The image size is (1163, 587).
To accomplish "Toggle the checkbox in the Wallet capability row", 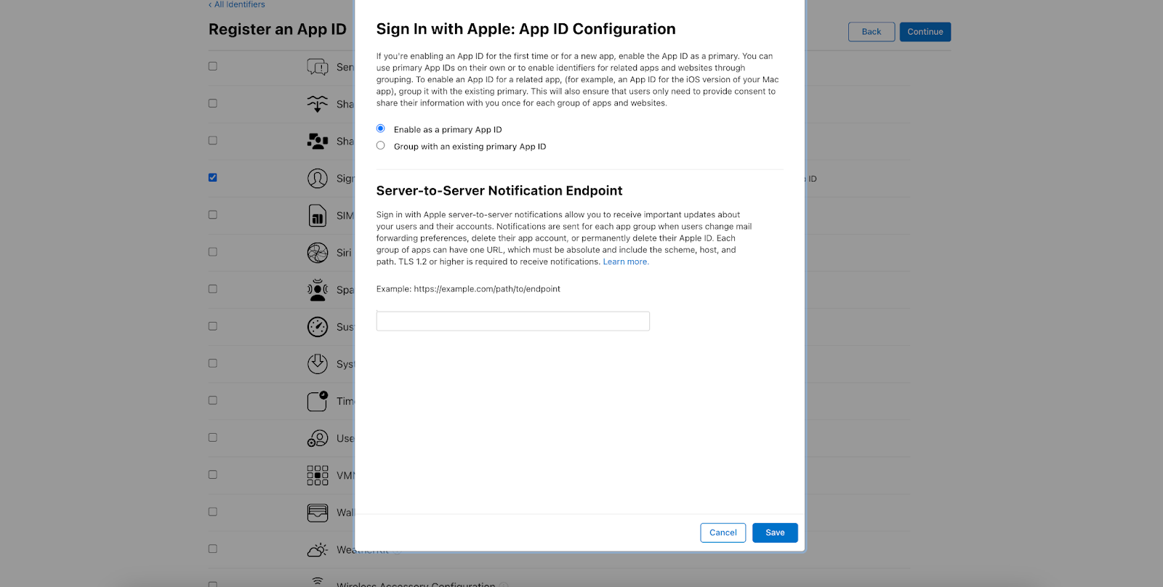I will coord(213,511).
